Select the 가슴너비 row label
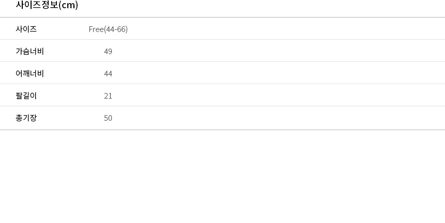This screenshot has height=223, width=445. (x=30, y=51)
